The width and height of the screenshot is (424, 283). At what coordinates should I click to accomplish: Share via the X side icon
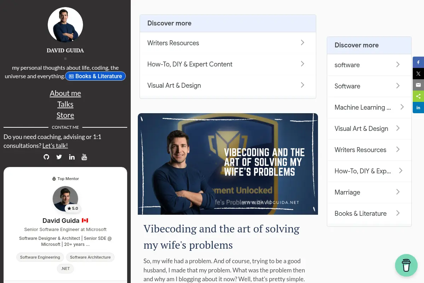(418, 74)
